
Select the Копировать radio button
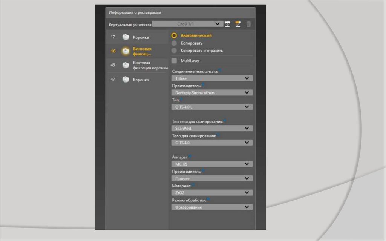tap(174, 43)
